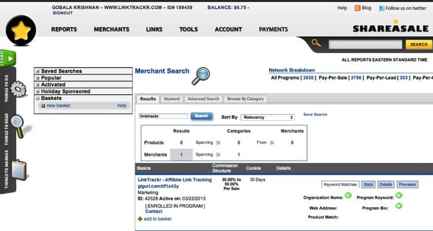433x231 pixels.
Task: Click the Details button
Action: pos(386,185)
